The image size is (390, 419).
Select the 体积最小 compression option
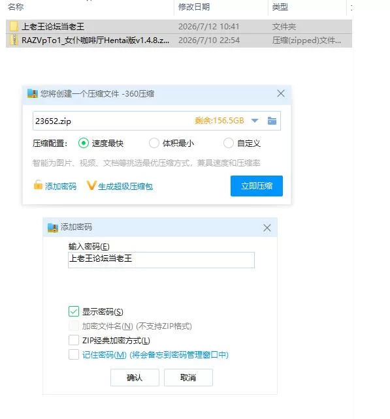(154, 143)
